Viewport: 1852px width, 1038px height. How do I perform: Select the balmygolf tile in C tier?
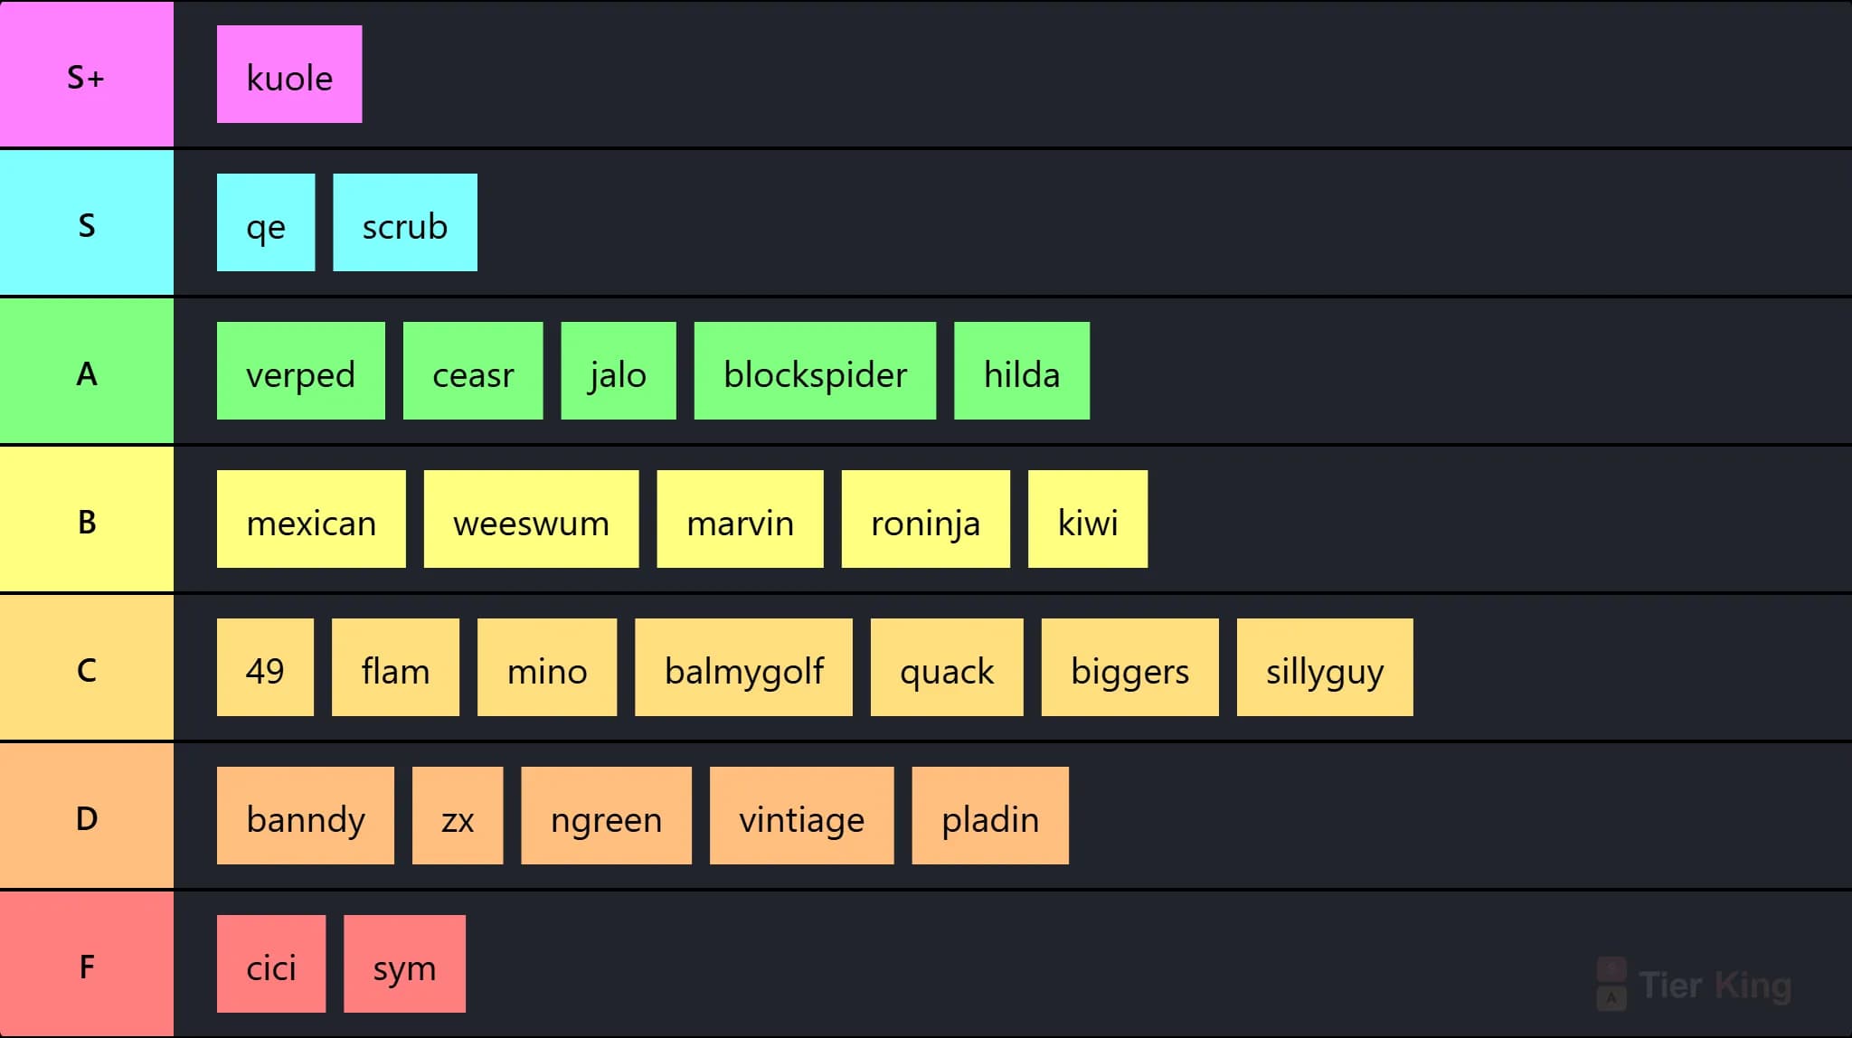click(x=743, y=667)
